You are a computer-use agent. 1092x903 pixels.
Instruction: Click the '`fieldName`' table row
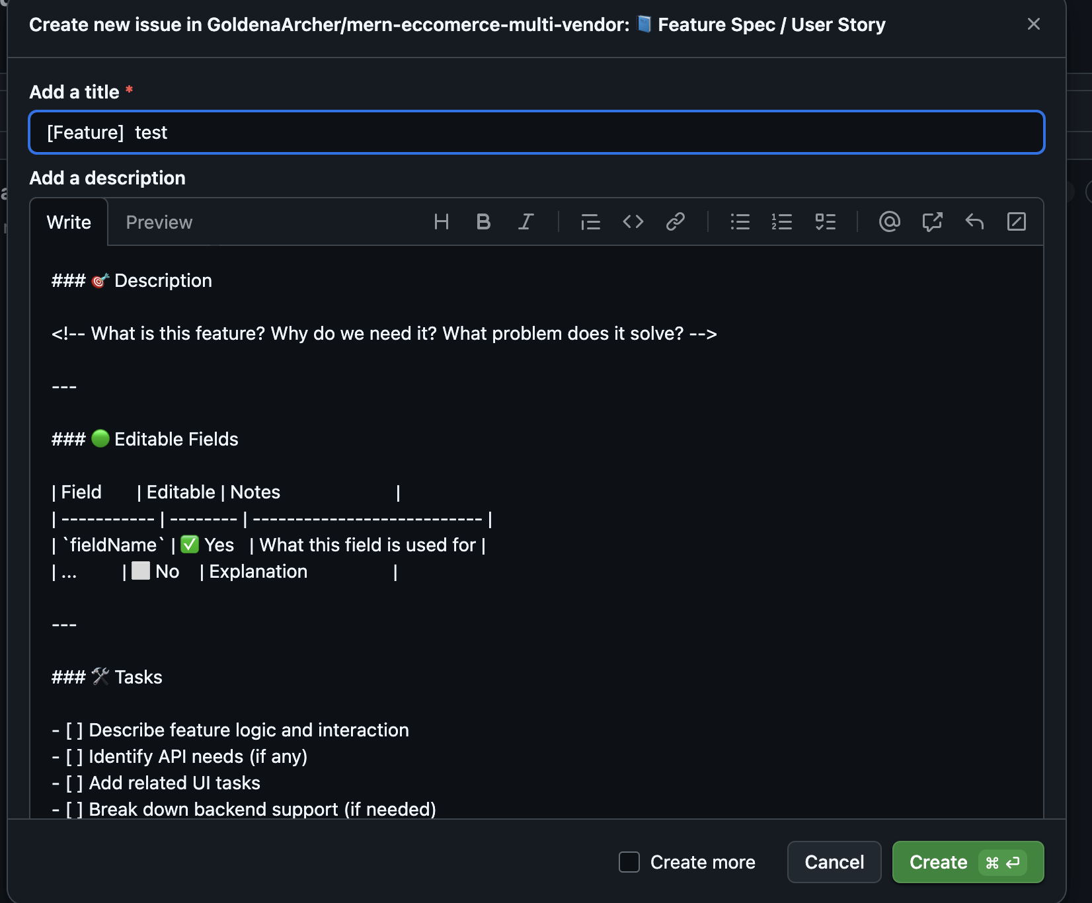tap(268, 545)
